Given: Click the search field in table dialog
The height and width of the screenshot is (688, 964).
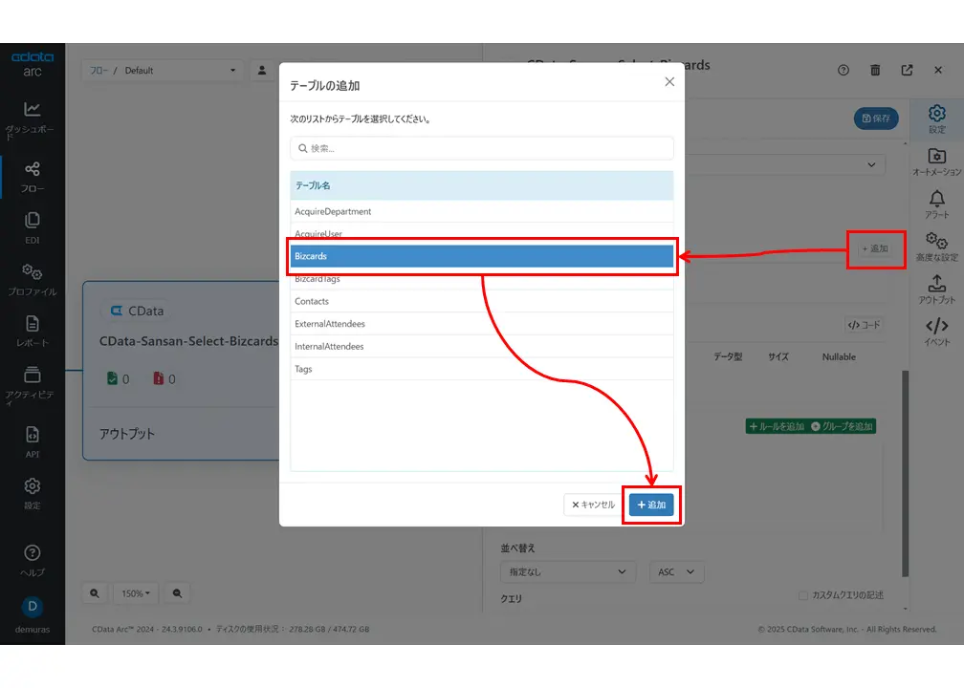Looking at the screenshot, I should tap(481, 148).
